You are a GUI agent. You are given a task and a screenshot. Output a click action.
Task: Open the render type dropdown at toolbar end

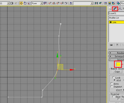click(122, 3)
